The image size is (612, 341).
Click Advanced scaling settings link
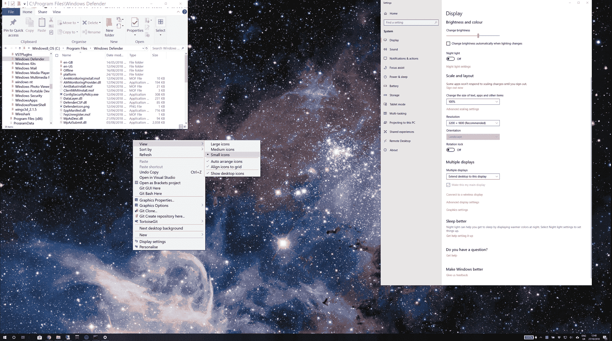pos(462,109)
